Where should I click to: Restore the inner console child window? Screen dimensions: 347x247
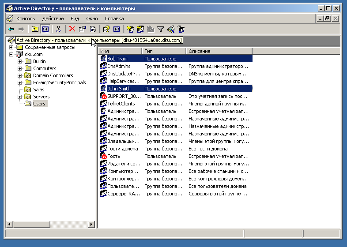pyautogui.click(x=327, y=19)
